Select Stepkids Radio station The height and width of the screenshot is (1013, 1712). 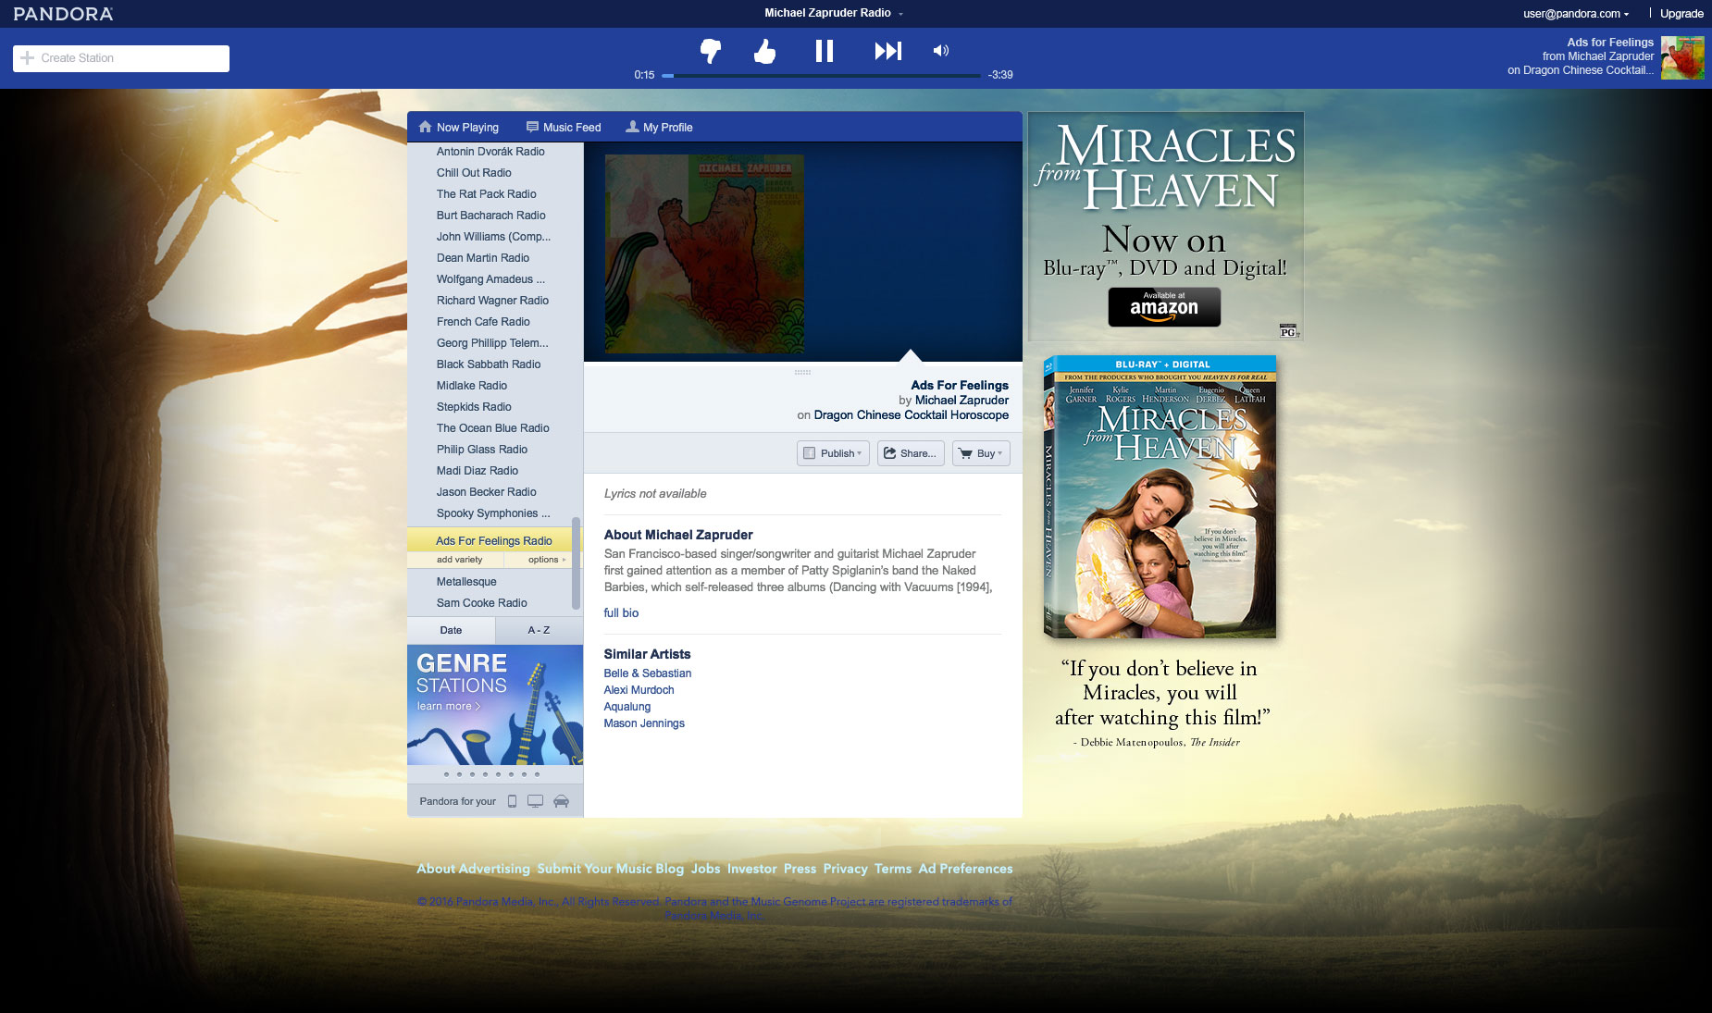tap(474, 407)
